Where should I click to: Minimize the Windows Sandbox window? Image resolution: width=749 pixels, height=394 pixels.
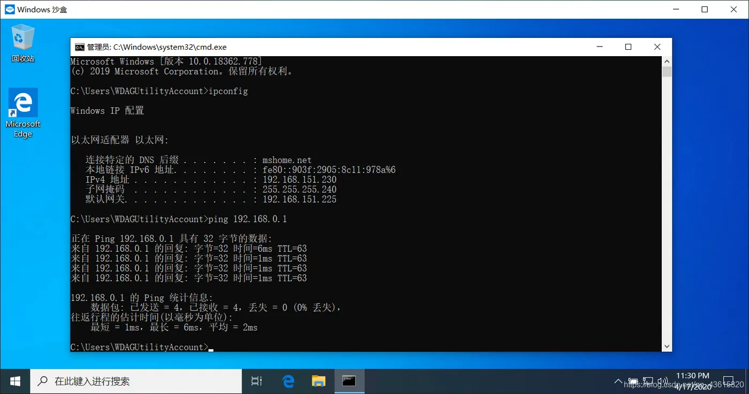pos(676,10)
